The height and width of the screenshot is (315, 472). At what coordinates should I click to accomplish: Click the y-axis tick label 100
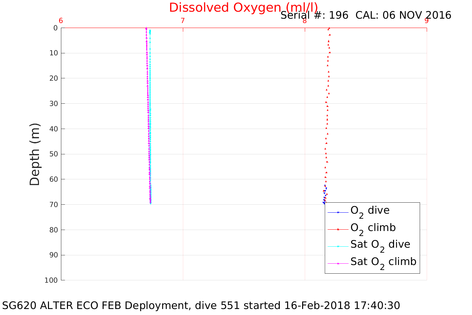click(51, 280)
